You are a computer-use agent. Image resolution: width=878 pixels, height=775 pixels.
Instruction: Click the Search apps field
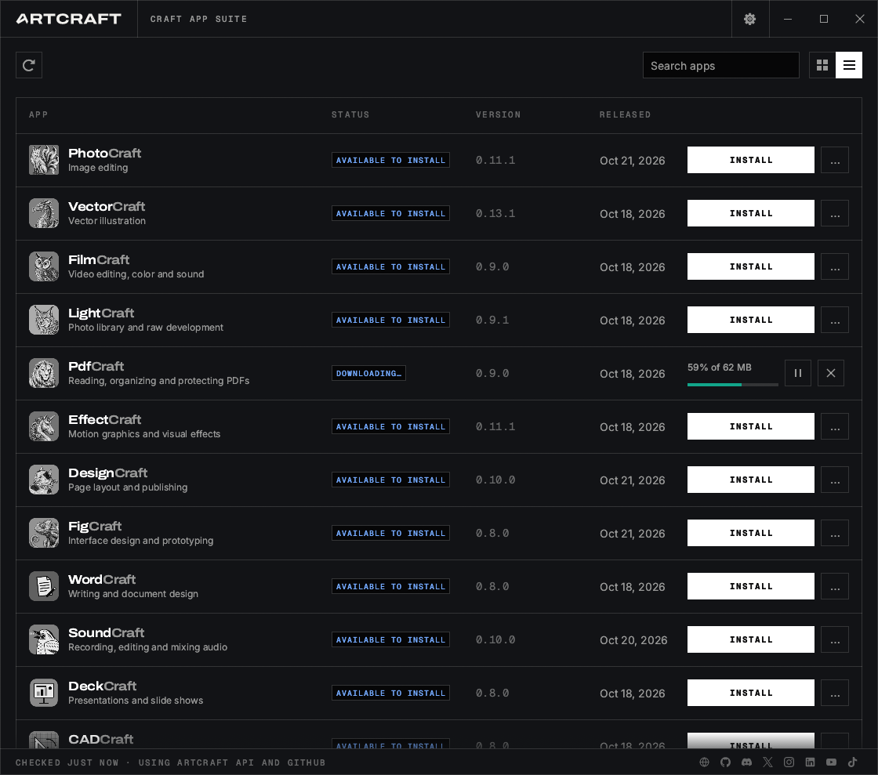(x=720, y=66)
